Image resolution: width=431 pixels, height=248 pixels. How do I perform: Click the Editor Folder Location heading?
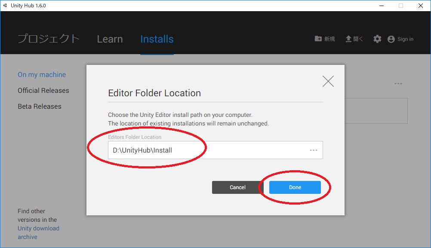(154, 93)
